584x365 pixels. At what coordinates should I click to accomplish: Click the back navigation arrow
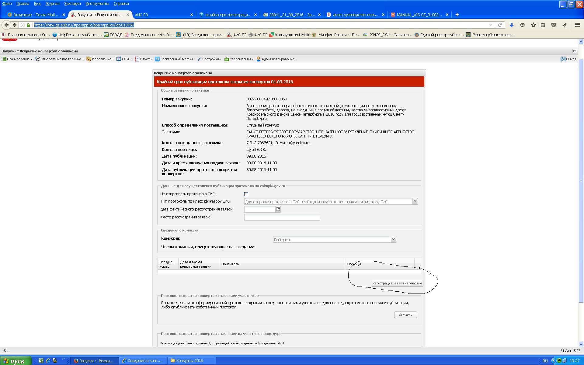pos(7,25)
